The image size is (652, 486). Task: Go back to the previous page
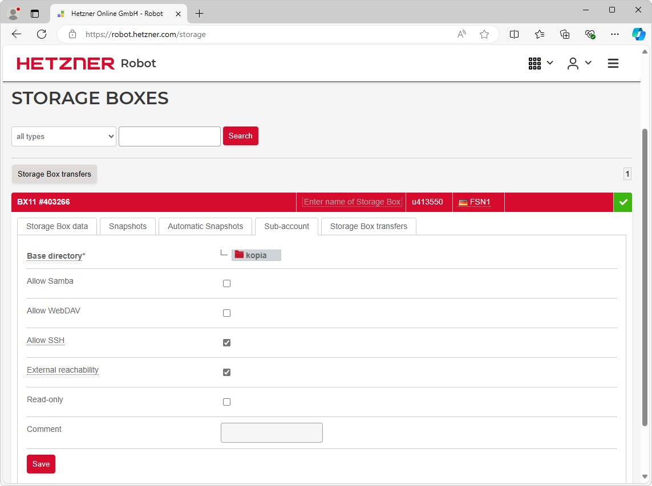pyautogui.click(x=17, y=34)
